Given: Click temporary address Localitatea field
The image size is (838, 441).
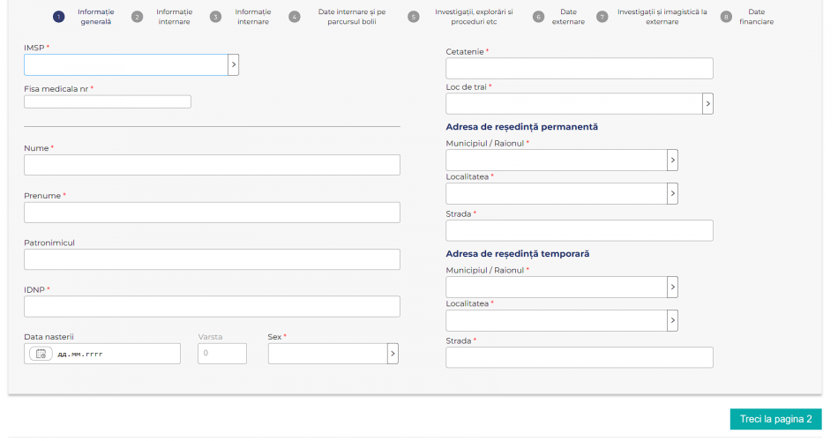Looking at the screenshot, I should coord(557,321).
